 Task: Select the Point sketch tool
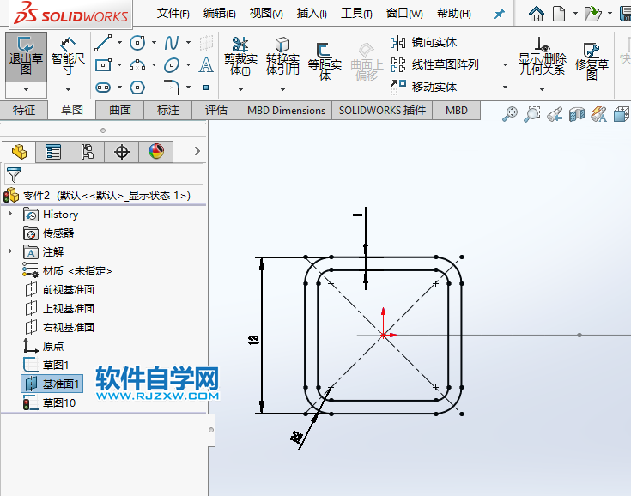click(206, 88)
